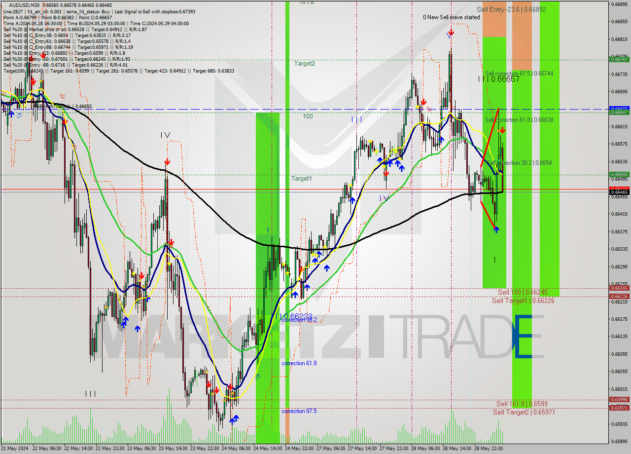Click 'Sell correction 87.5 | 0.66744' label
The height and width of the screenshot is (454, 631).
pos(519,73)
